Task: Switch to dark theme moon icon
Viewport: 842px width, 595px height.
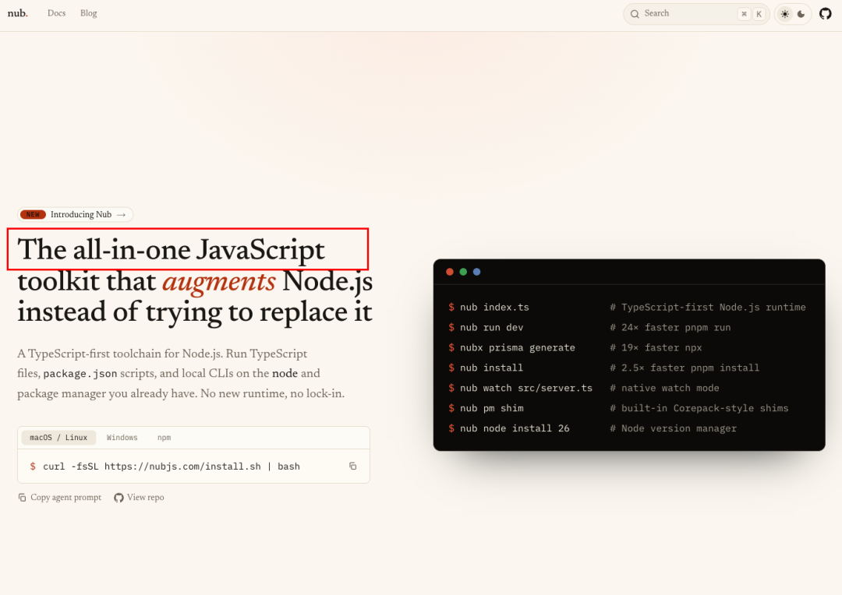Action: coord(801,14)
